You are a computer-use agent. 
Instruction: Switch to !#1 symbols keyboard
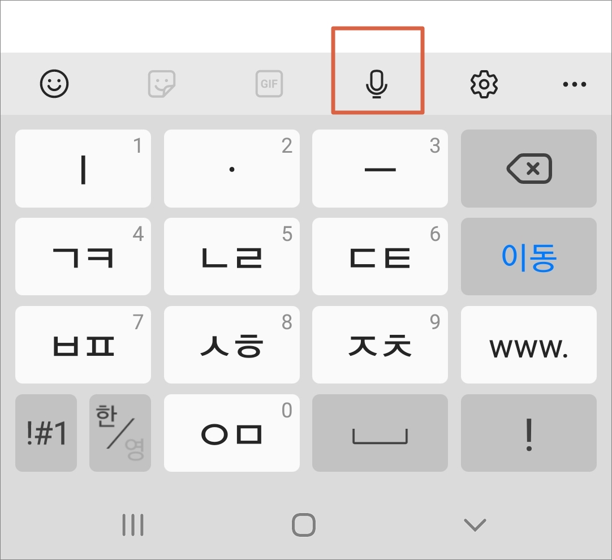point(46,433)
